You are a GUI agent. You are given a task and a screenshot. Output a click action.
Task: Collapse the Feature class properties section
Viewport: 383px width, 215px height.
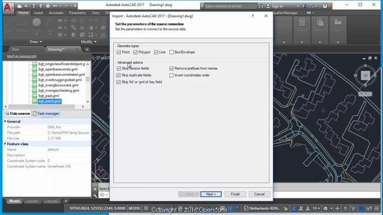5,144
